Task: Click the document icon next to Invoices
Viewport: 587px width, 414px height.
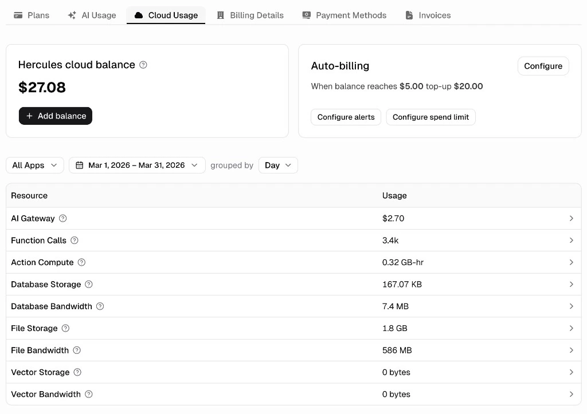Action: (x=408, y=15)
